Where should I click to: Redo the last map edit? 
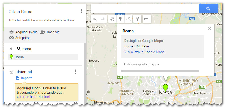pyautogui.click(x=103, y=19)
